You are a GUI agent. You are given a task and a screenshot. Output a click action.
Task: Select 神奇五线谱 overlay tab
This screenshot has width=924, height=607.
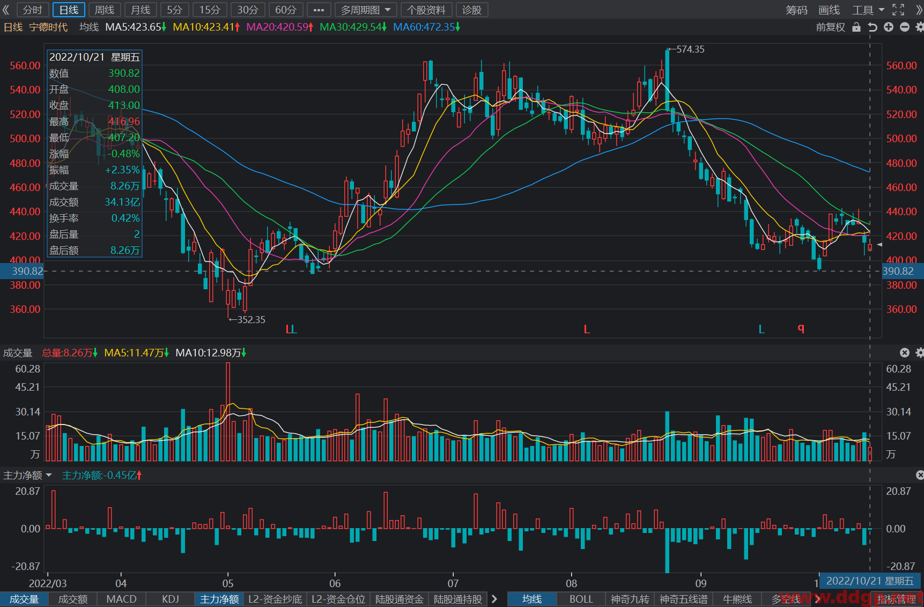[684, 599]
